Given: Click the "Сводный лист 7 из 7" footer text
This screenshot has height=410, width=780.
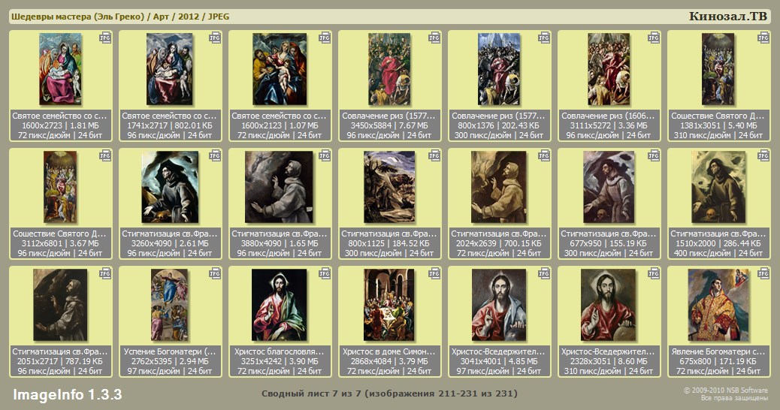Looking at the screenshot, I should click(x=311, y=393).
